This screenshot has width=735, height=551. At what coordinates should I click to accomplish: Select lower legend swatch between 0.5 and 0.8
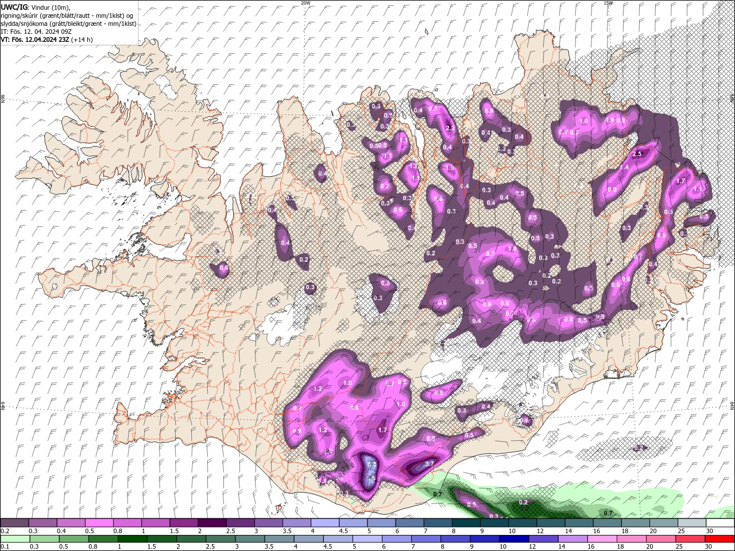[x=73, y=539]
